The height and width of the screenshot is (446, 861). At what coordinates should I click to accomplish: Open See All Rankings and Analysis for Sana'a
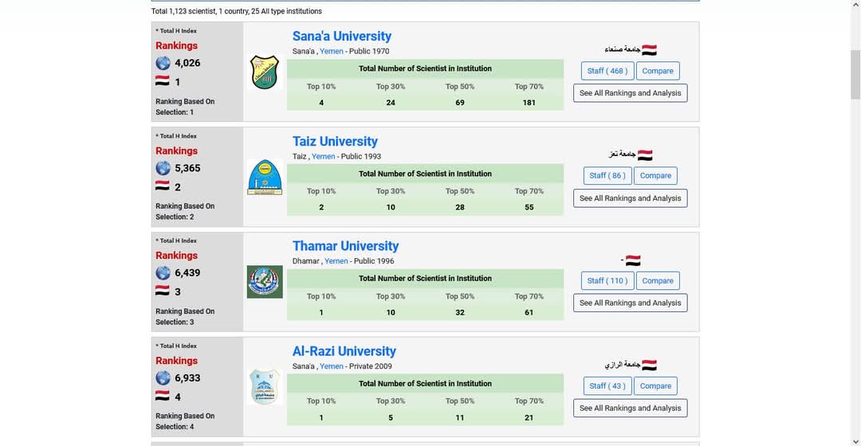tap(630, 93)
